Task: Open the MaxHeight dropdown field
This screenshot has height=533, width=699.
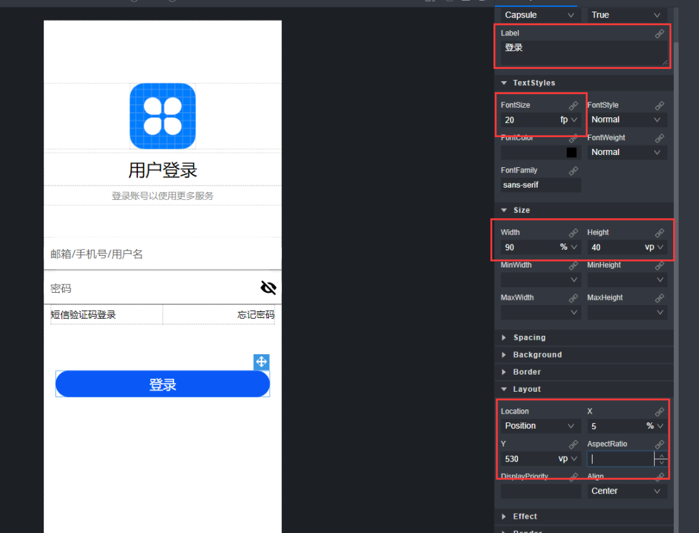Action: [627, 313]
